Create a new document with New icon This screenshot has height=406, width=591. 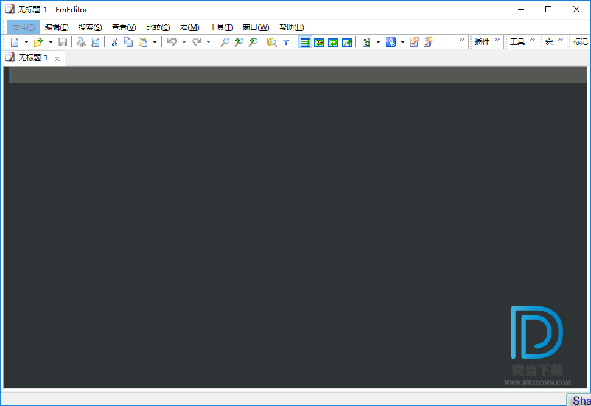pyautogui.click(x=15, y=42)
